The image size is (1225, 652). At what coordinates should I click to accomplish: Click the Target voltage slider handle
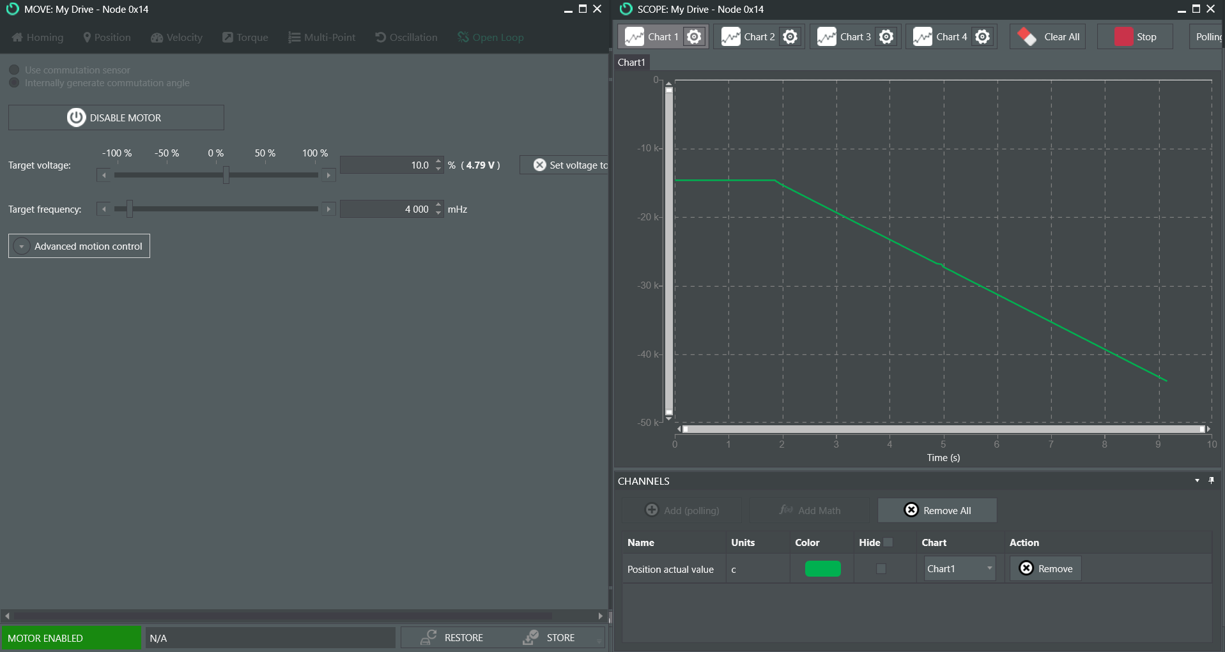point(226,175)
